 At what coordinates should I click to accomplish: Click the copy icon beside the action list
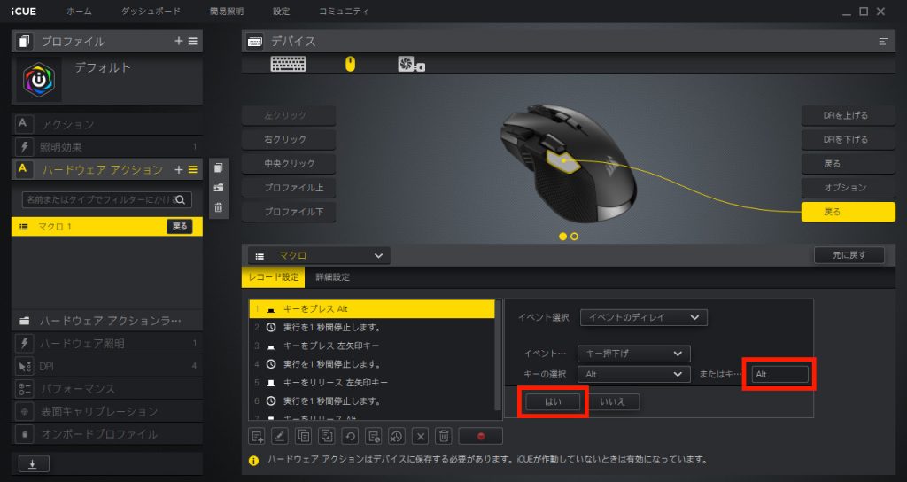tap(219, 167)
